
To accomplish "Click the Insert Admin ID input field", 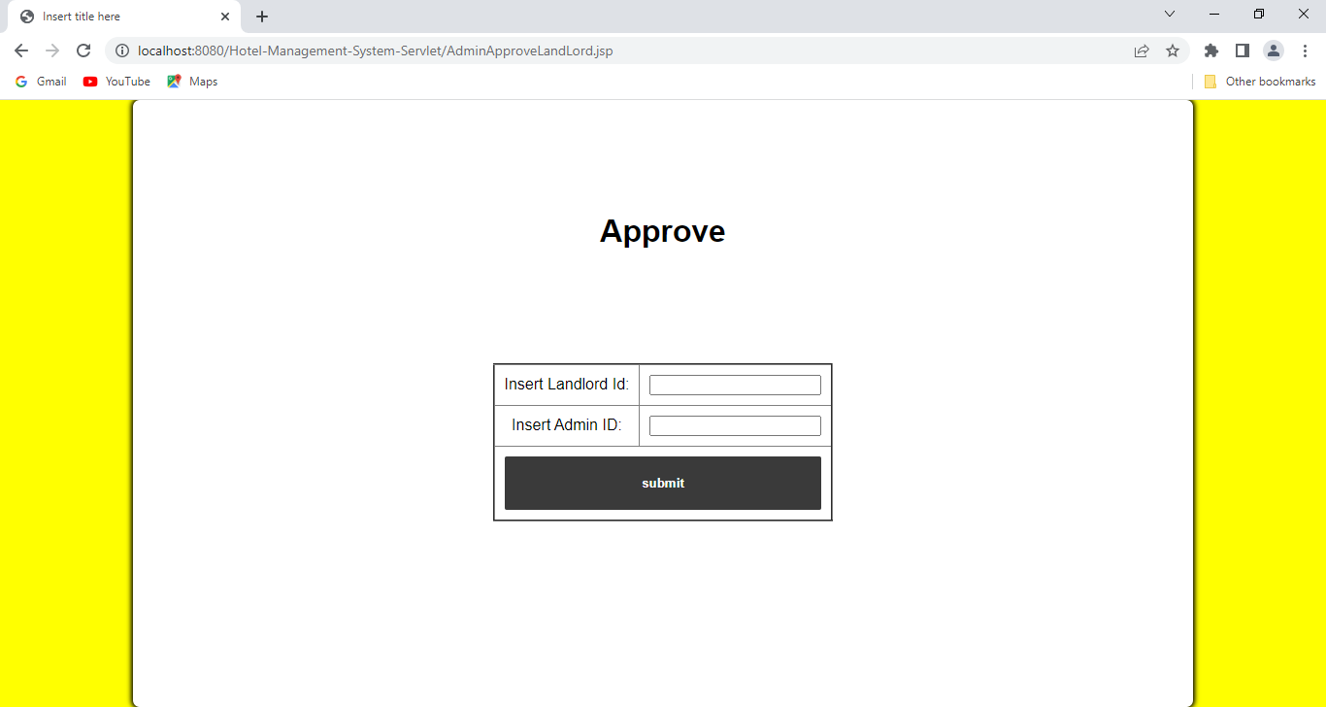I will coord(735,426).
